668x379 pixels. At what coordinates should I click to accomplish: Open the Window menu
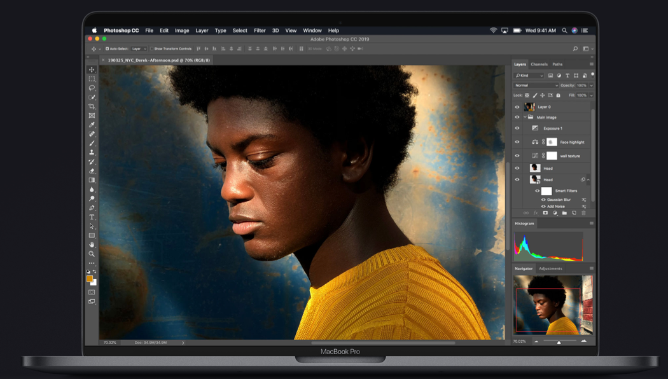tap(312, 31)
